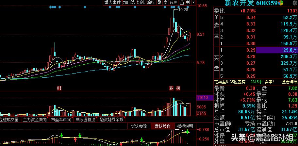
Task: Toggle 除权 ex-rights adjustment
Action: coord(151,3)
